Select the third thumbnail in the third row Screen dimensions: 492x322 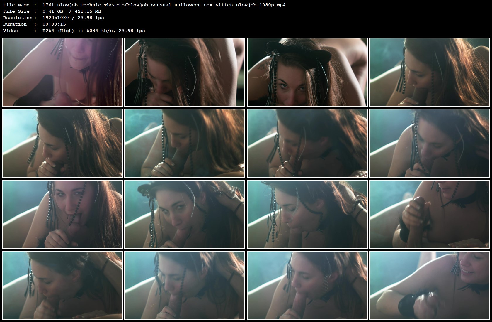pos(307,215)
